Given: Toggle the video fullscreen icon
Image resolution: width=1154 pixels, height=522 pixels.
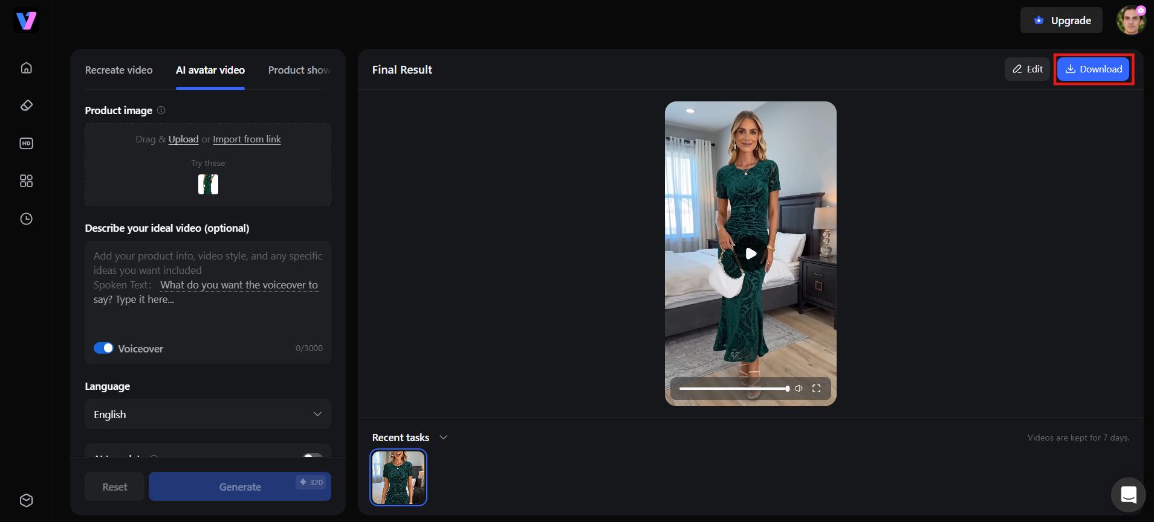Looking at the screenshot, I should [x=816, y=389].
